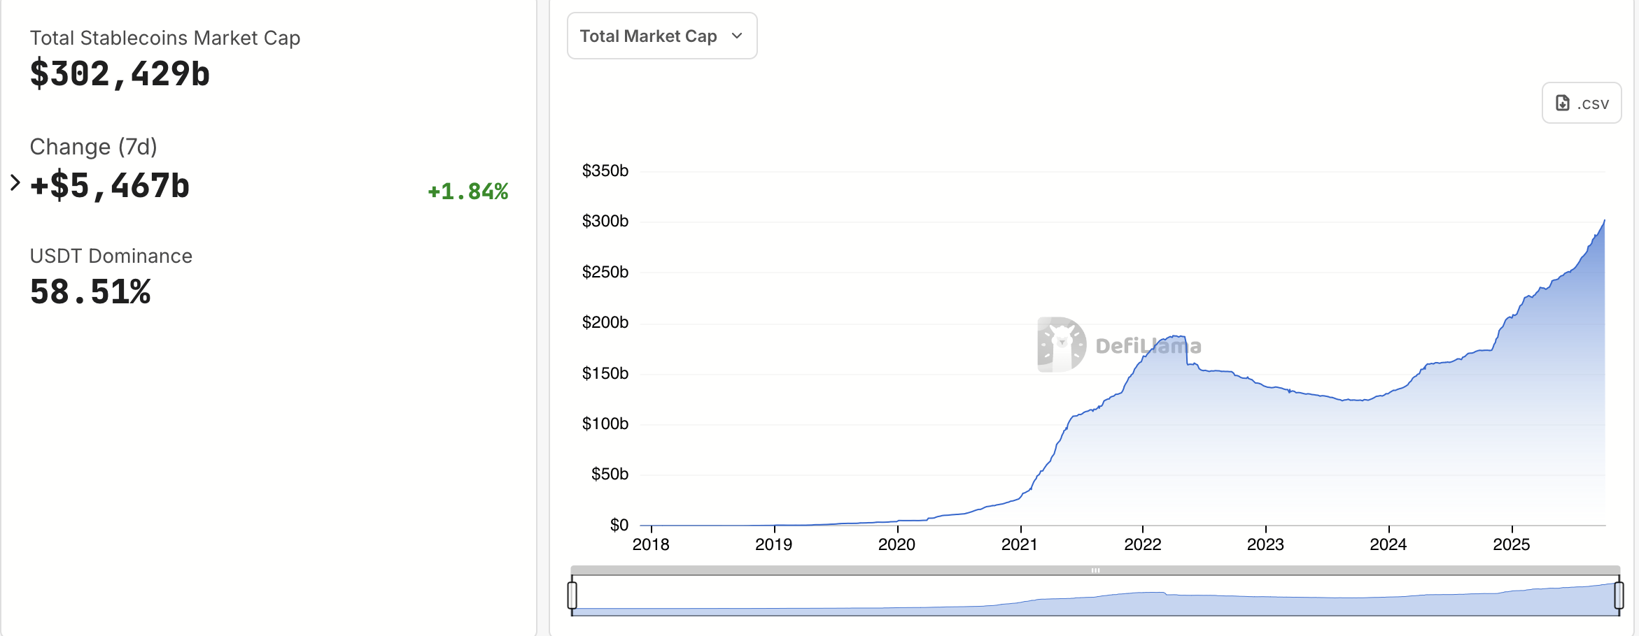Click the $350b gridline label
Screen dimensions: 1639x636
click(x=604, y=171)
